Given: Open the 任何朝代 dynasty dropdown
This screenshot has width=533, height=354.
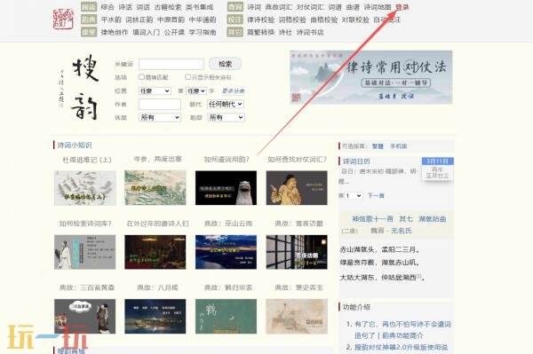Looking at the screenshot, I should click(226, 104).
